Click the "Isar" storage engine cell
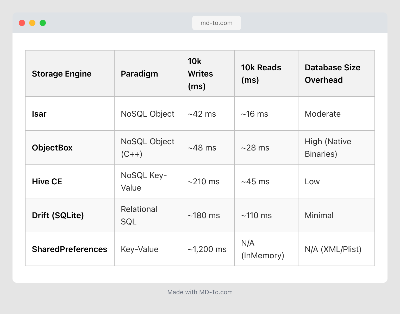Screen dimensions: 400x314 tap(70, 114)
